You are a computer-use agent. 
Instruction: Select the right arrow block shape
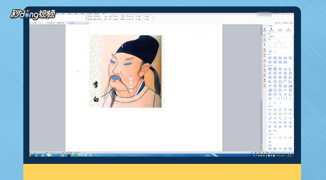click(x=270, y=110)
